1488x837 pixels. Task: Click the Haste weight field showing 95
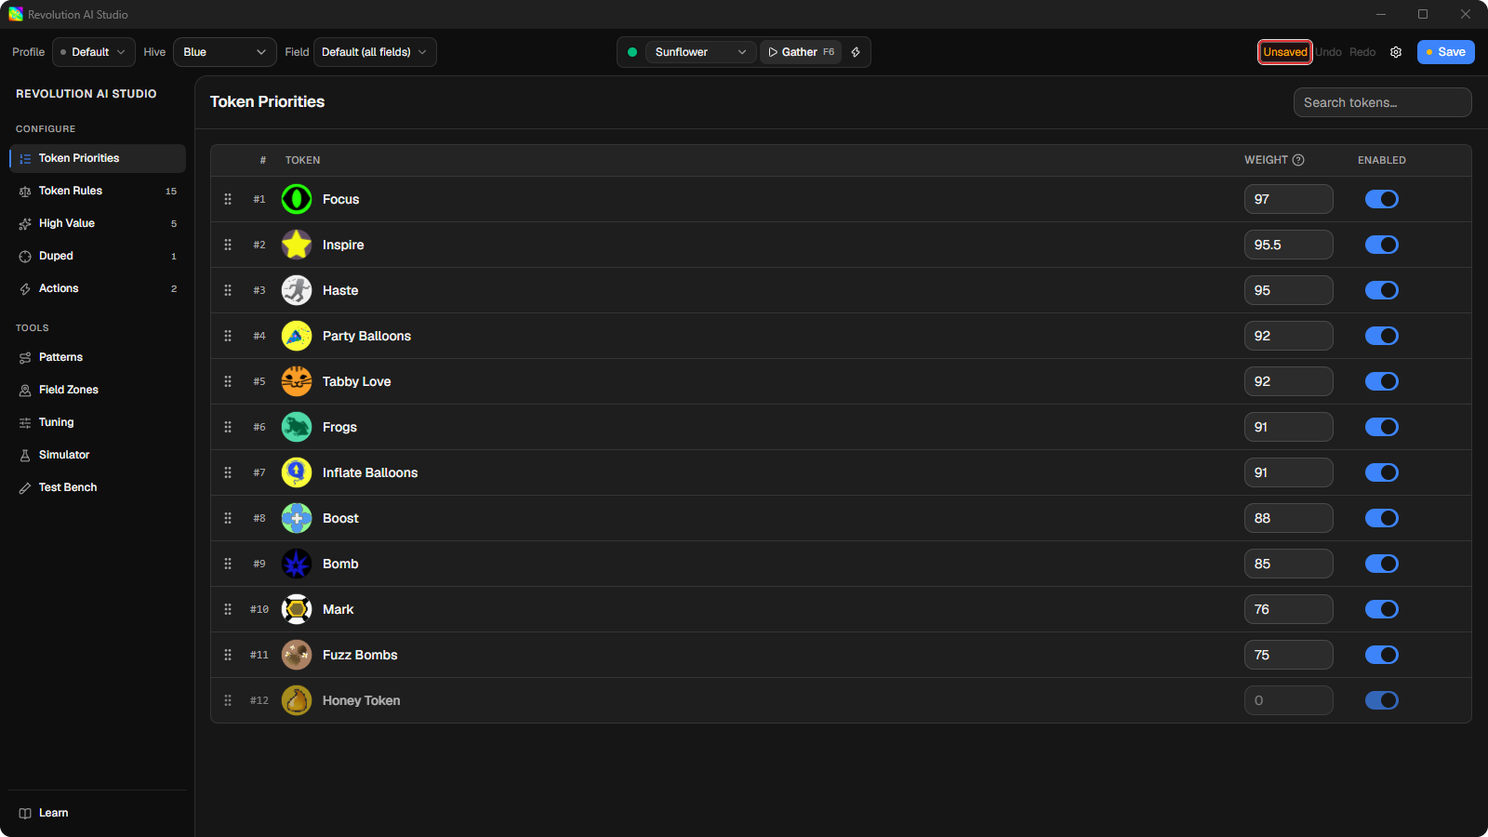pos(1289,290)
